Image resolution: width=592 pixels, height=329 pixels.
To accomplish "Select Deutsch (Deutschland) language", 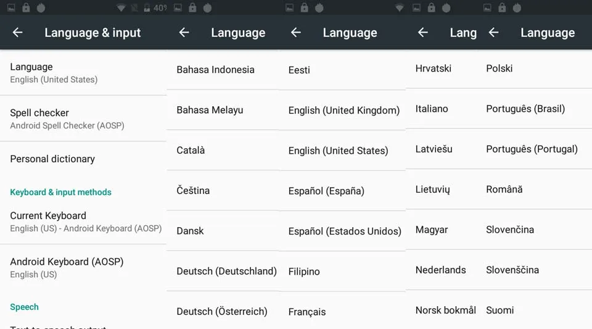I will click(223, 271).
